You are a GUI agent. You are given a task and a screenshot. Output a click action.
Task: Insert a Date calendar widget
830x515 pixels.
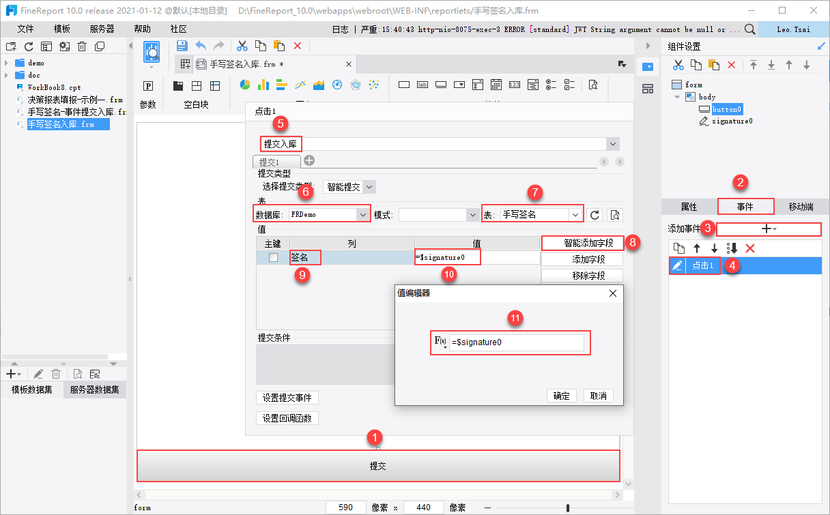496,85
